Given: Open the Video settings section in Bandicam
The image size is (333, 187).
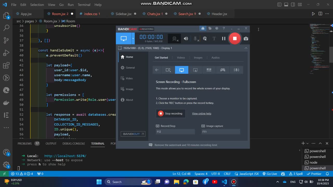Looking at the screenshot, I should point(129,78).
